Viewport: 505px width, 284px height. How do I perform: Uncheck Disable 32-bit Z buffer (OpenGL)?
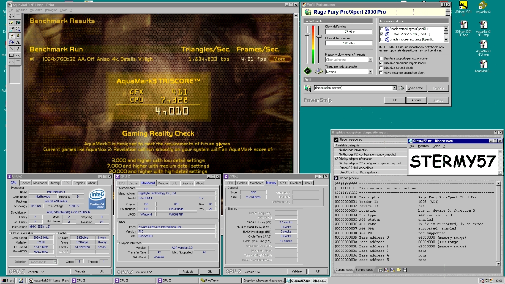(382, 34)
